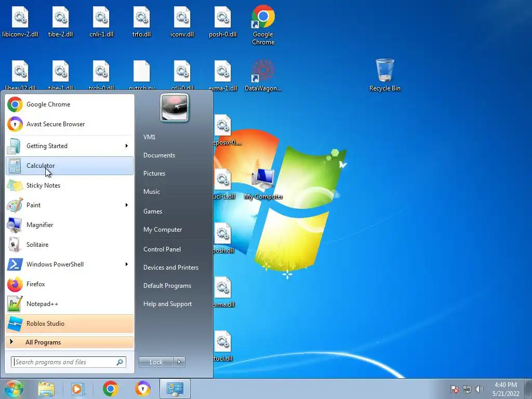Screen dimensions: 532x399
Task: Click the Firefox icon in Start menu
Action: tap(15, 284)
